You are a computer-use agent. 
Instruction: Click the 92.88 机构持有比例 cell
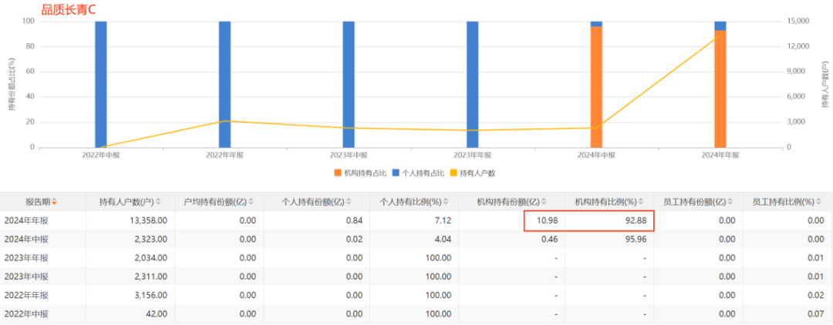coord(636,220)
